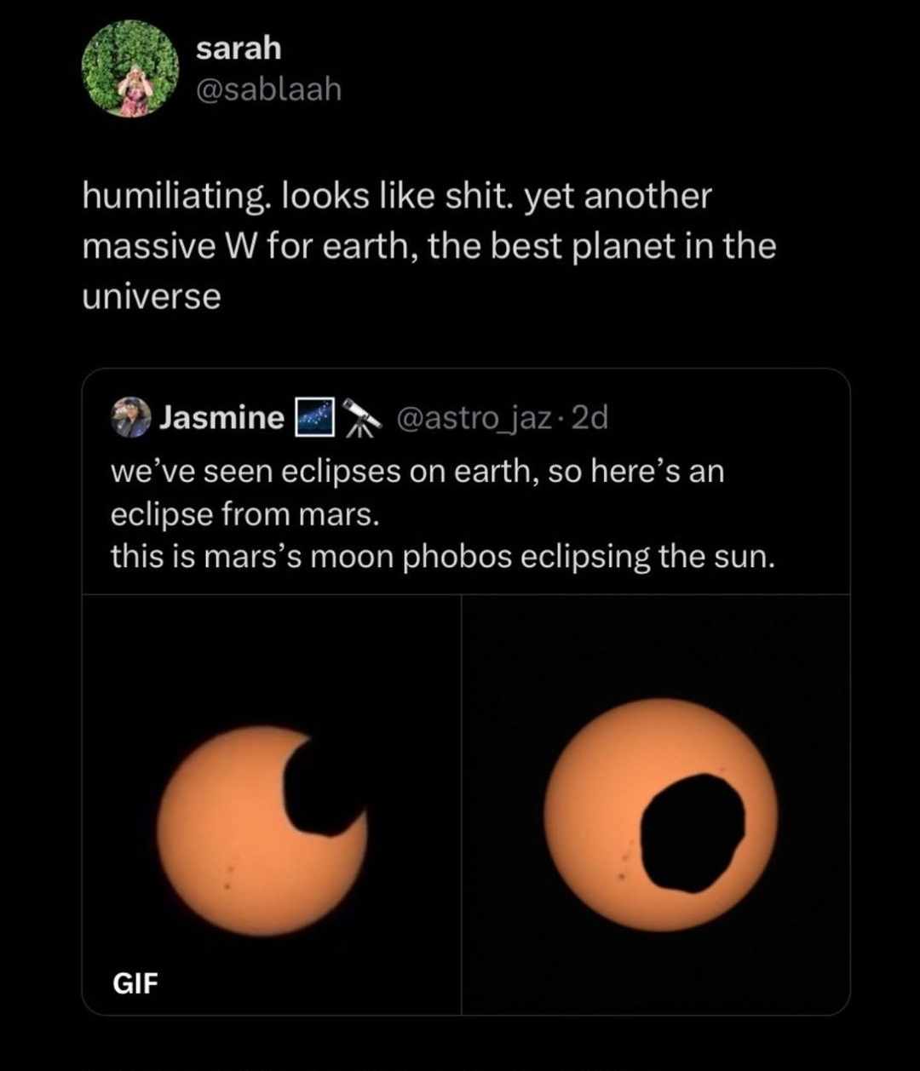
Task: Click the sunspots on the left sun
Action: 227,878
